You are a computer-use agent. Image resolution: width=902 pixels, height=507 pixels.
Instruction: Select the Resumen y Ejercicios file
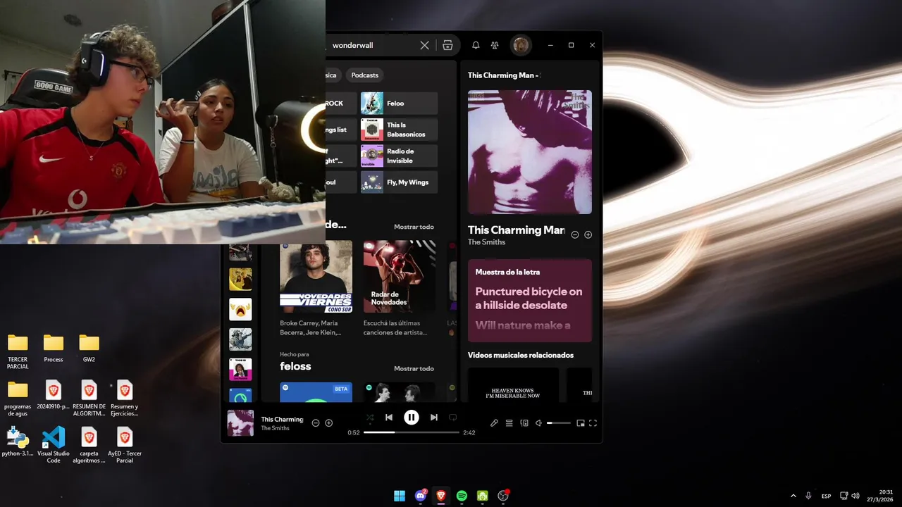pyautogui.click(x=125, y=399)
